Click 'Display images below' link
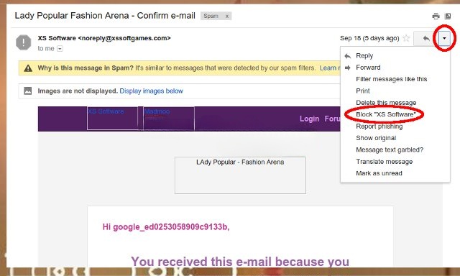The image size is (460, 276). [151, 91]
